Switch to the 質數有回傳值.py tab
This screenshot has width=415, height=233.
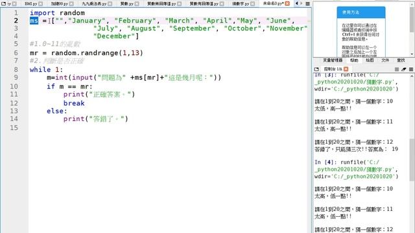pos(204,4)
